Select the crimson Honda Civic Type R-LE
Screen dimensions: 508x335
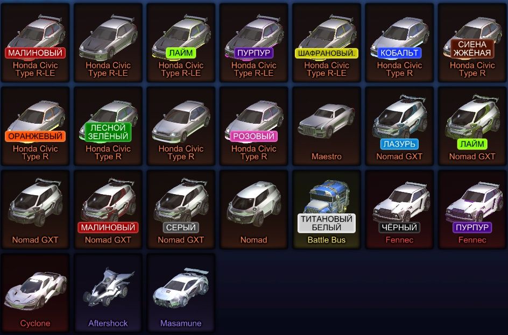(35, 42)
